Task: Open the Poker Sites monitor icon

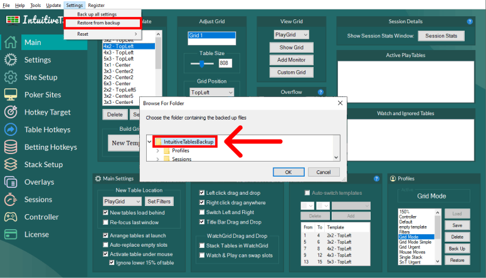Action: [11, 95]
